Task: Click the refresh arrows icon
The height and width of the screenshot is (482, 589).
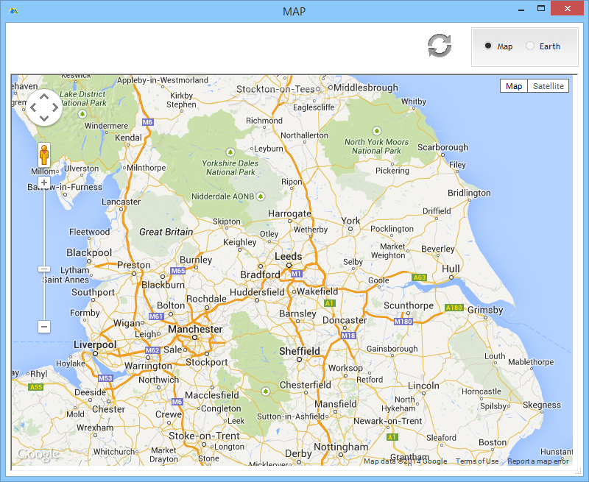Action: [x=440, y=46]
